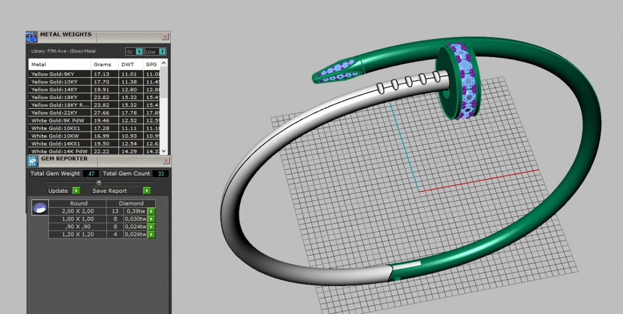Click Total Gem Weight value ,47
The width and height of the screenshot is (623, 314).
91,174
